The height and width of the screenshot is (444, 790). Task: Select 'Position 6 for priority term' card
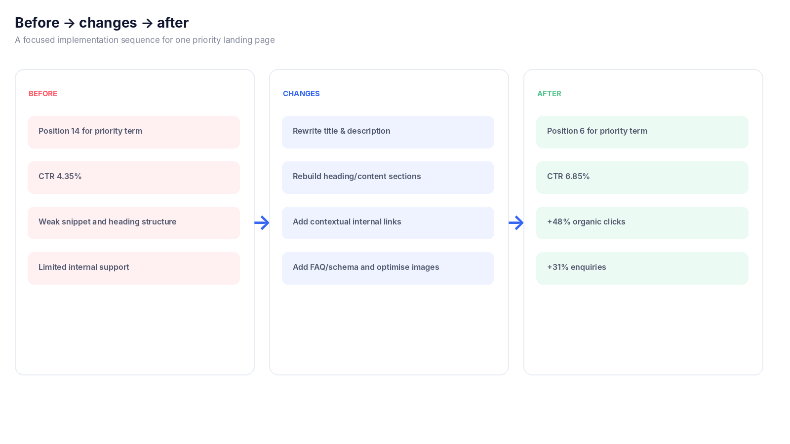tap(642, 132)
